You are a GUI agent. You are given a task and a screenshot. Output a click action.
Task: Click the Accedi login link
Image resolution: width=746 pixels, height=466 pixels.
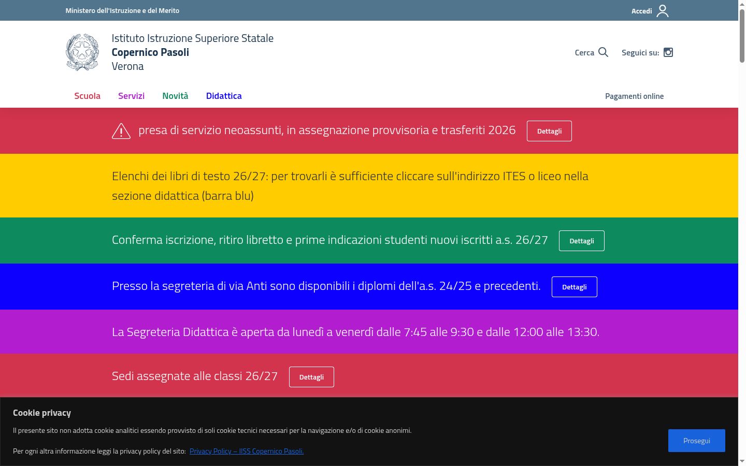point(641,11)
